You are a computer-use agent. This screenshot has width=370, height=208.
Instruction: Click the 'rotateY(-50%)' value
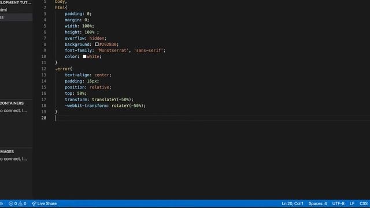[x=128, y=106]
